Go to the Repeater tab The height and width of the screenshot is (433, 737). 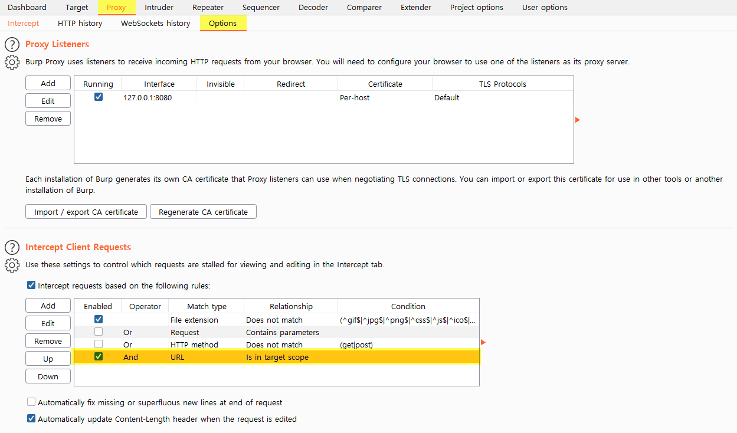coord(208,8)
